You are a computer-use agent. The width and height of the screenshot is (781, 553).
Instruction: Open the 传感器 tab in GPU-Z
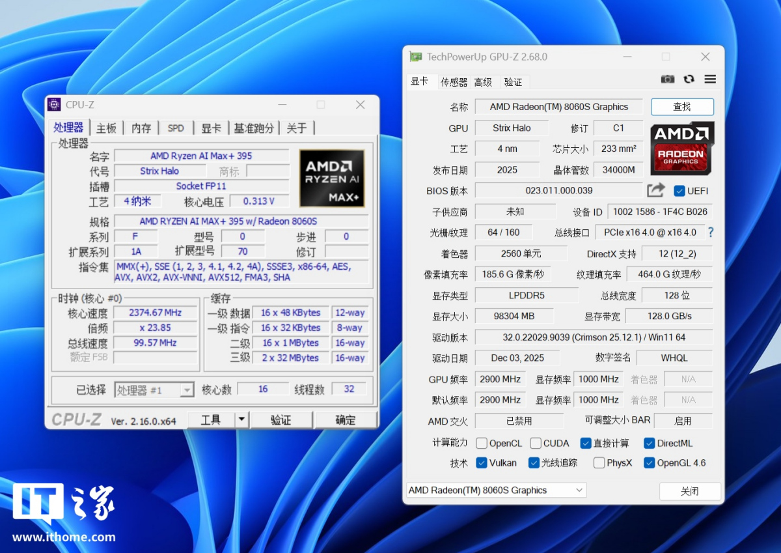pyautogui.click(x=454, y=82)
